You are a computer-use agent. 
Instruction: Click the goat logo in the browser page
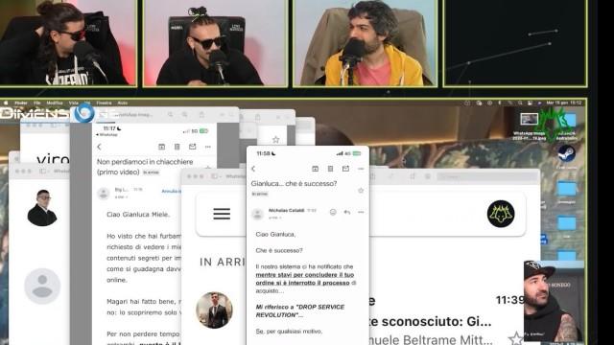coord(501,214)
